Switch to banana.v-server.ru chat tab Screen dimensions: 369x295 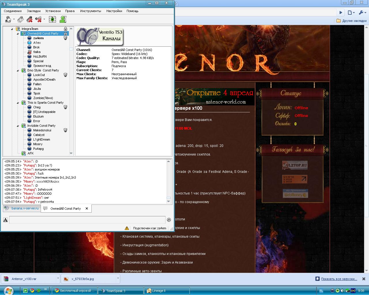22,208
